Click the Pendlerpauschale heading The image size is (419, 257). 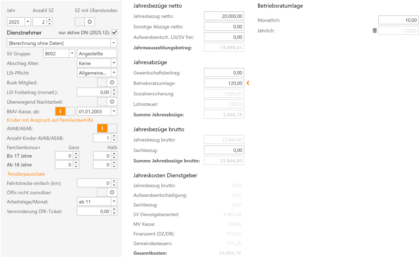click(x=26, y=174)
